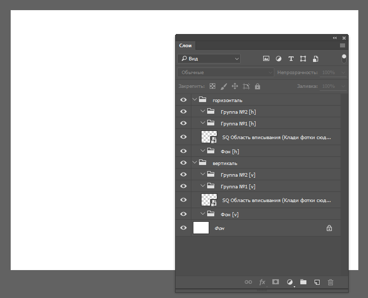368x298 pixels.
Task: Collapse the Группа №1 [h] chevron
Action: pyautogui.click(x=203, y=123)
